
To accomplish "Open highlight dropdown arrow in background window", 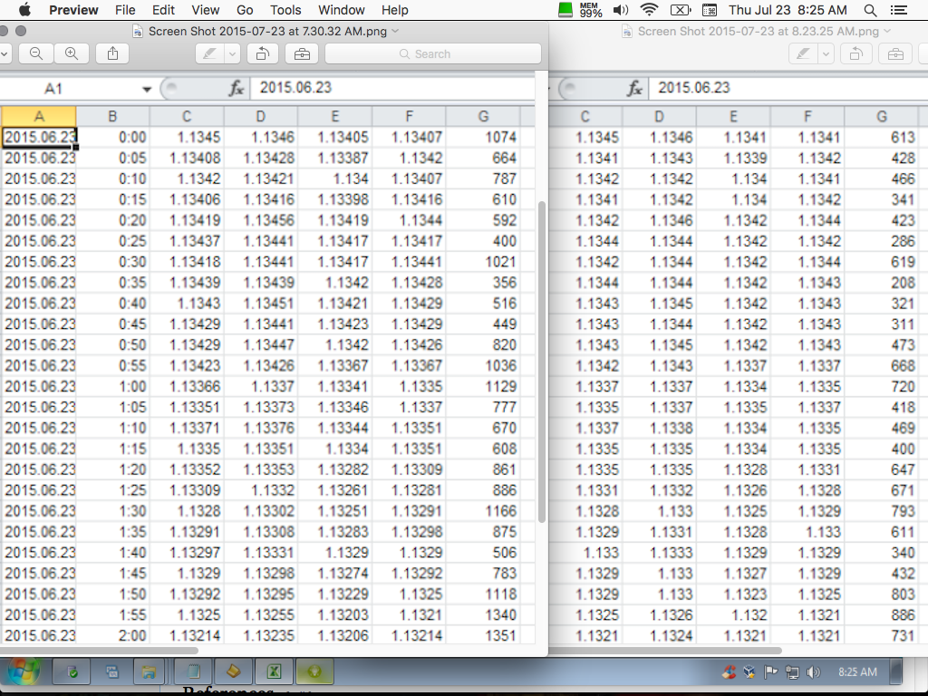I will pyautogui.click(x=826, y=53).
